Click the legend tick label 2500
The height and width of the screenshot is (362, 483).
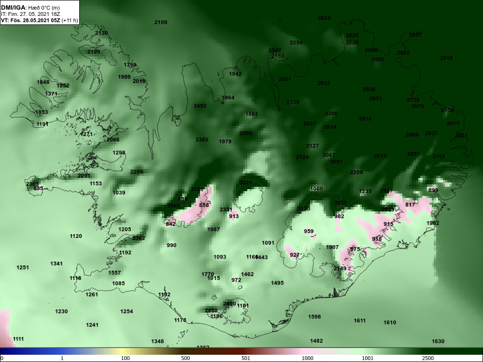click(427, 358)
